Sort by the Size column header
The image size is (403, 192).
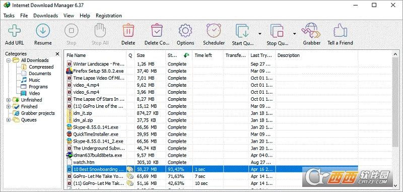(150, 55)
